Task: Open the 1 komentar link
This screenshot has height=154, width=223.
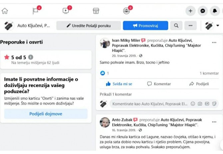Action: 209,73
